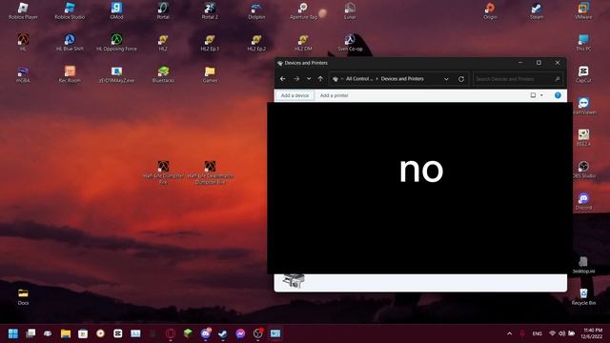The image size is (610, 343).
Task: Open Wi-Fi network tray icon
Action: (x=552, y=333)
